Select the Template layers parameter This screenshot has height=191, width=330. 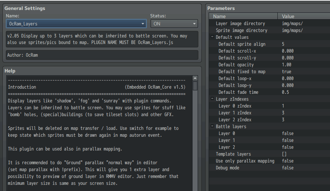pos(269,154)
